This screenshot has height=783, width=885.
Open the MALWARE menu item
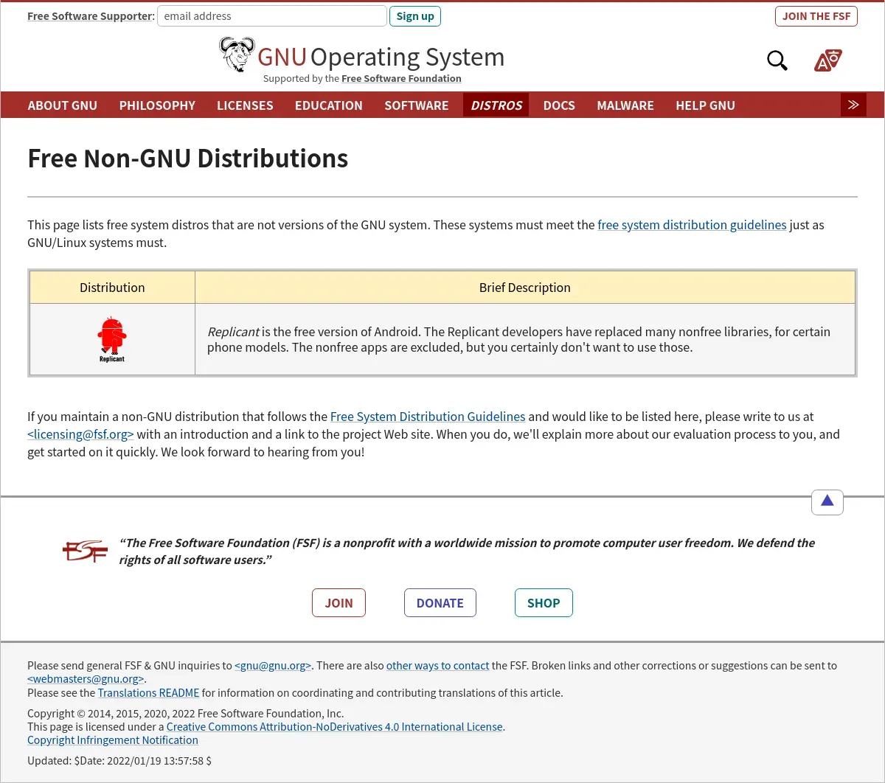[625, 105]
